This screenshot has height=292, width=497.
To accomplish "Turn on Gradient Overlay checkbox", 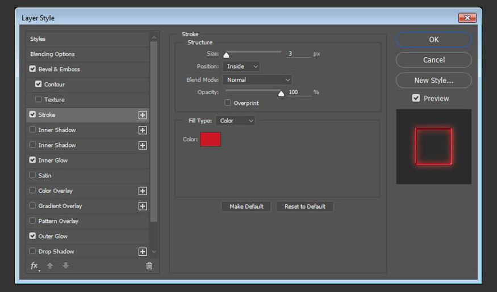I will pos(32,205).
